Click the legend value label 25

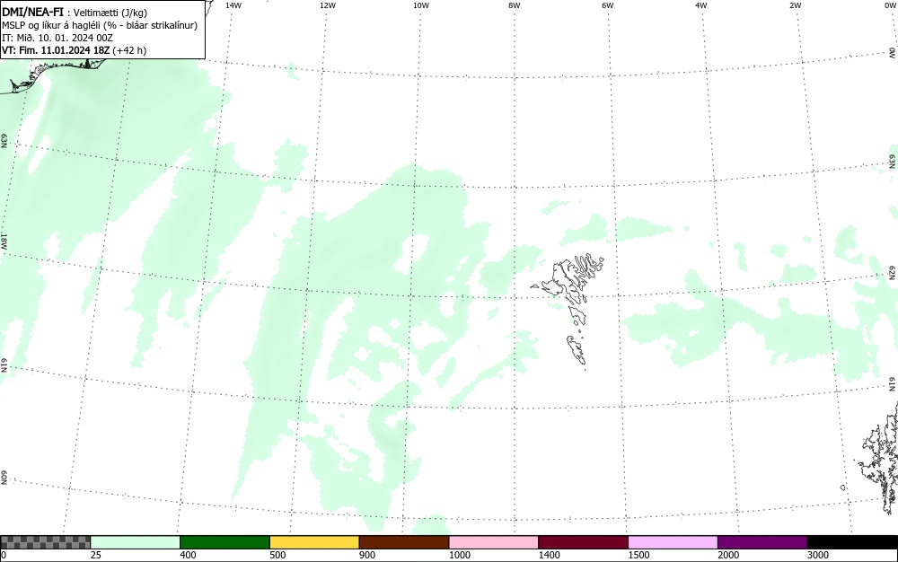pos(96,555)
